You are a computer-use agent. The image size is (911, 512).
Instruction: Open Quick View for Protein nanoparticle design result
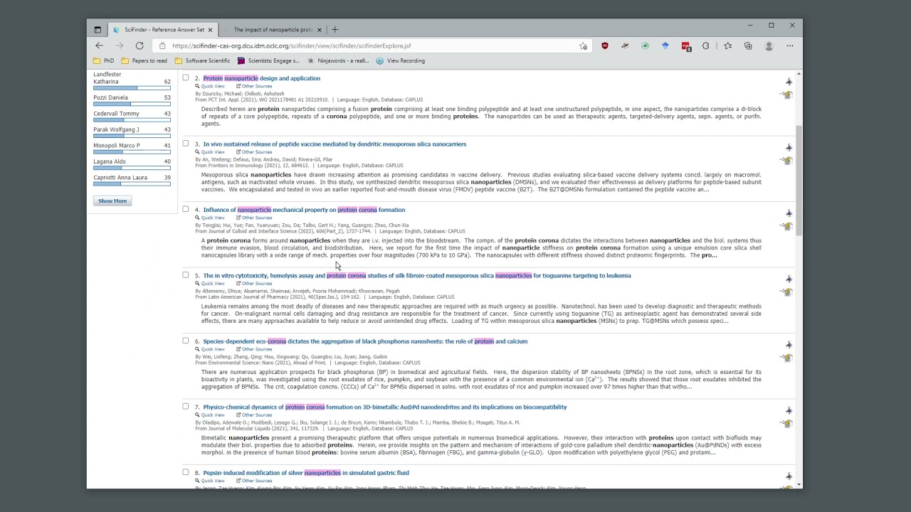coord(210,86)
